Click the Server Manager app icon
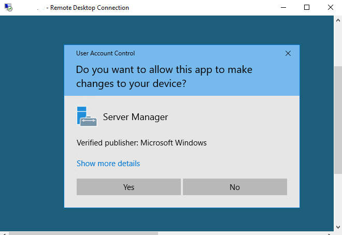342x235 pixels. [x=87, y=116]
